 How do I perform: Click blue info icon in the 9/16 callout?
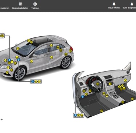(75, 115)
